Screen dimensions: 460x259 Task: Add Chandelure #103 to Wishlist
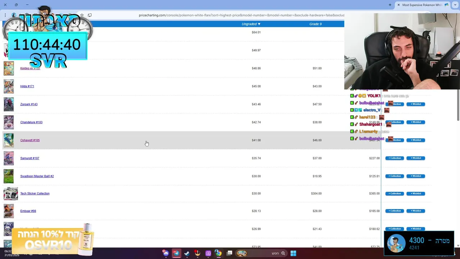[416, 122]
